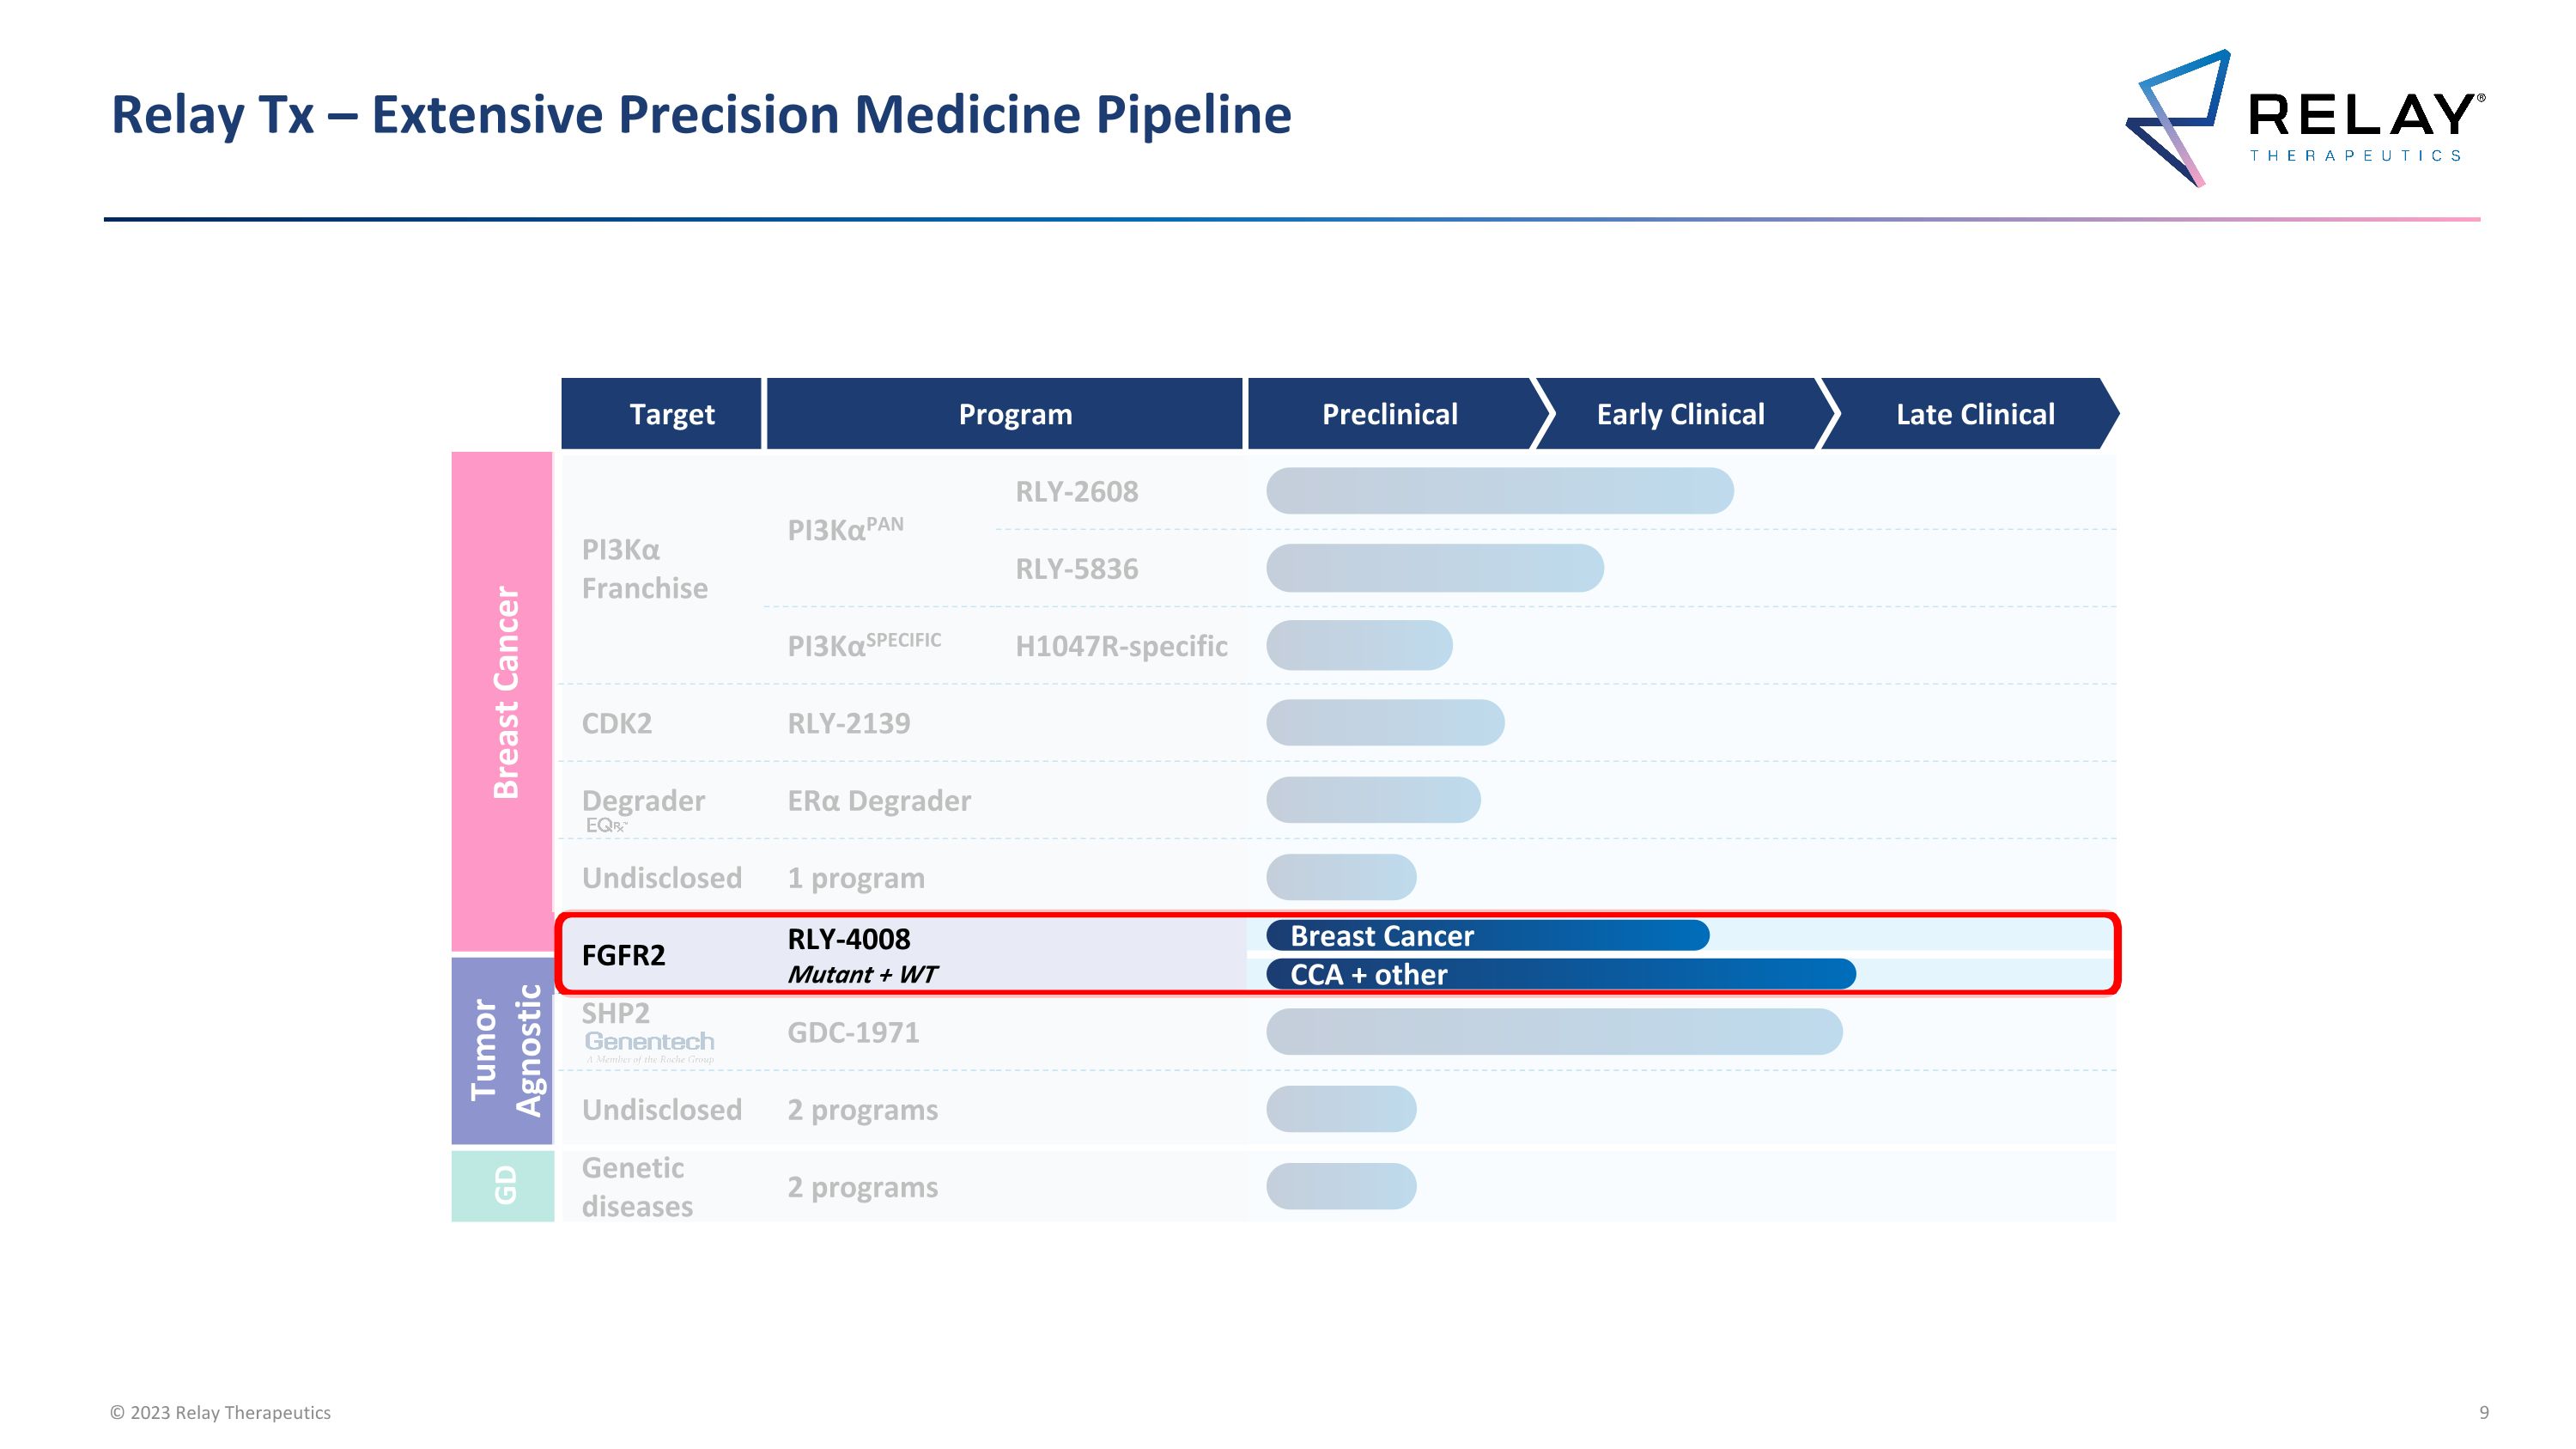The height and width of the screenshot is (1449, 2576).
Task: Click the H1047R-specific program label
Action: point(1120,647)
